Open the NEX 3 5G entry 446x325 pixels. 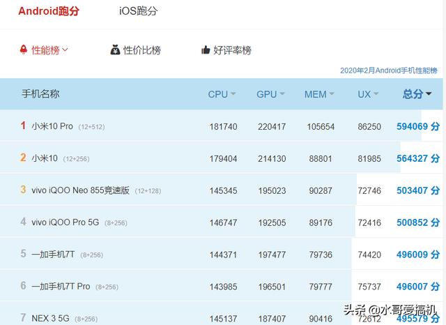50,318
